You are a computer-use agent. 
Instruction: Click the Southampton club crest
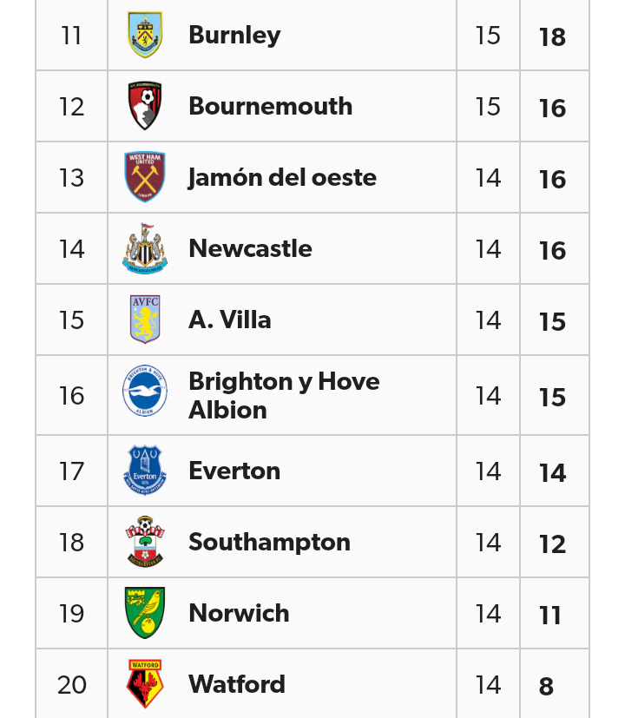coord(145,543)
